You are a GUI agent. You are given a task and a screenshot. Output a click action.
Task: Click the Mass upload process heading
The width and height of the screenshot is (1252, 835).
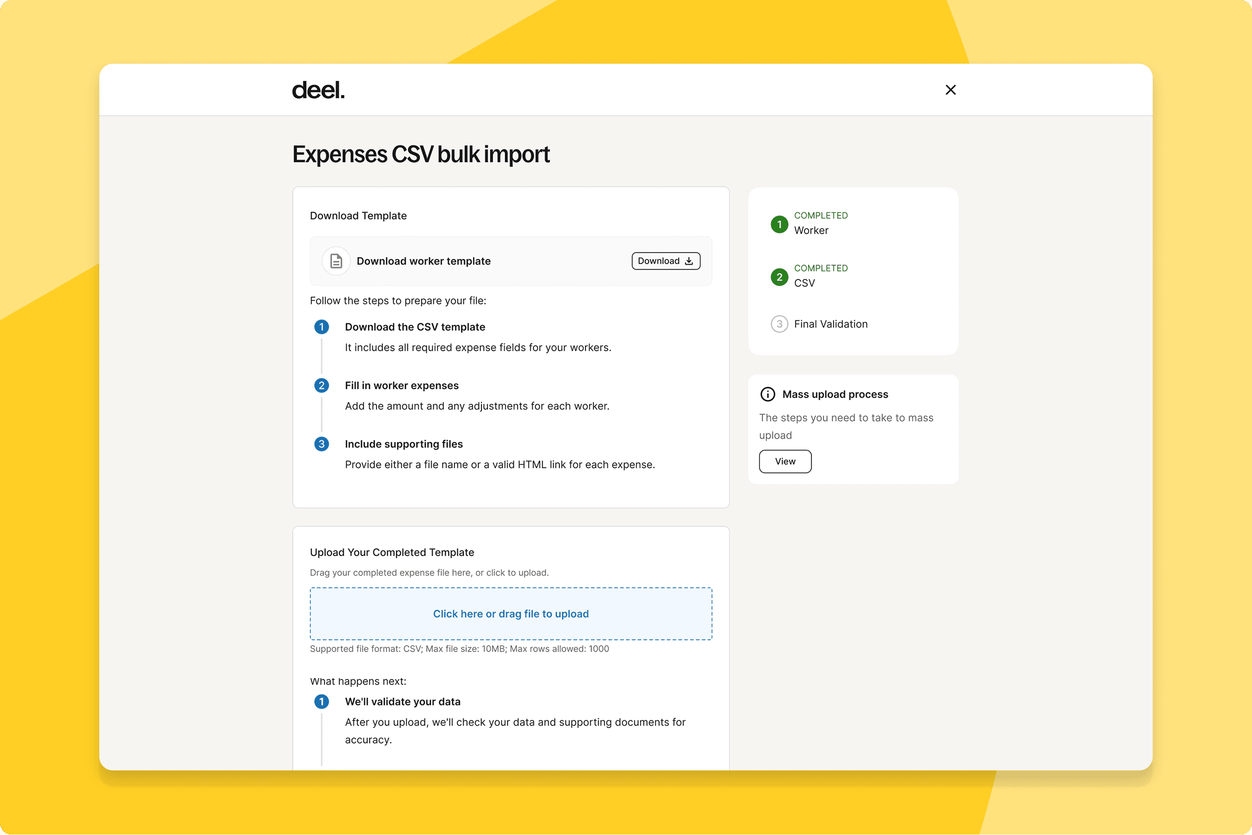pos(835,394)
